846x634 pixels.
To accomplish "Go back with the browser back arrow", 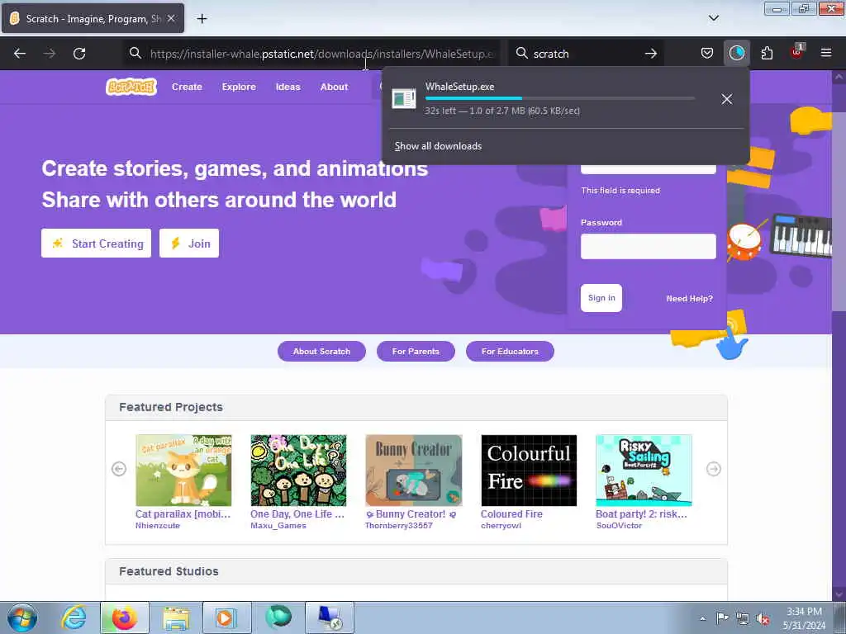I will pyautogui.click(x=20, y=54).
